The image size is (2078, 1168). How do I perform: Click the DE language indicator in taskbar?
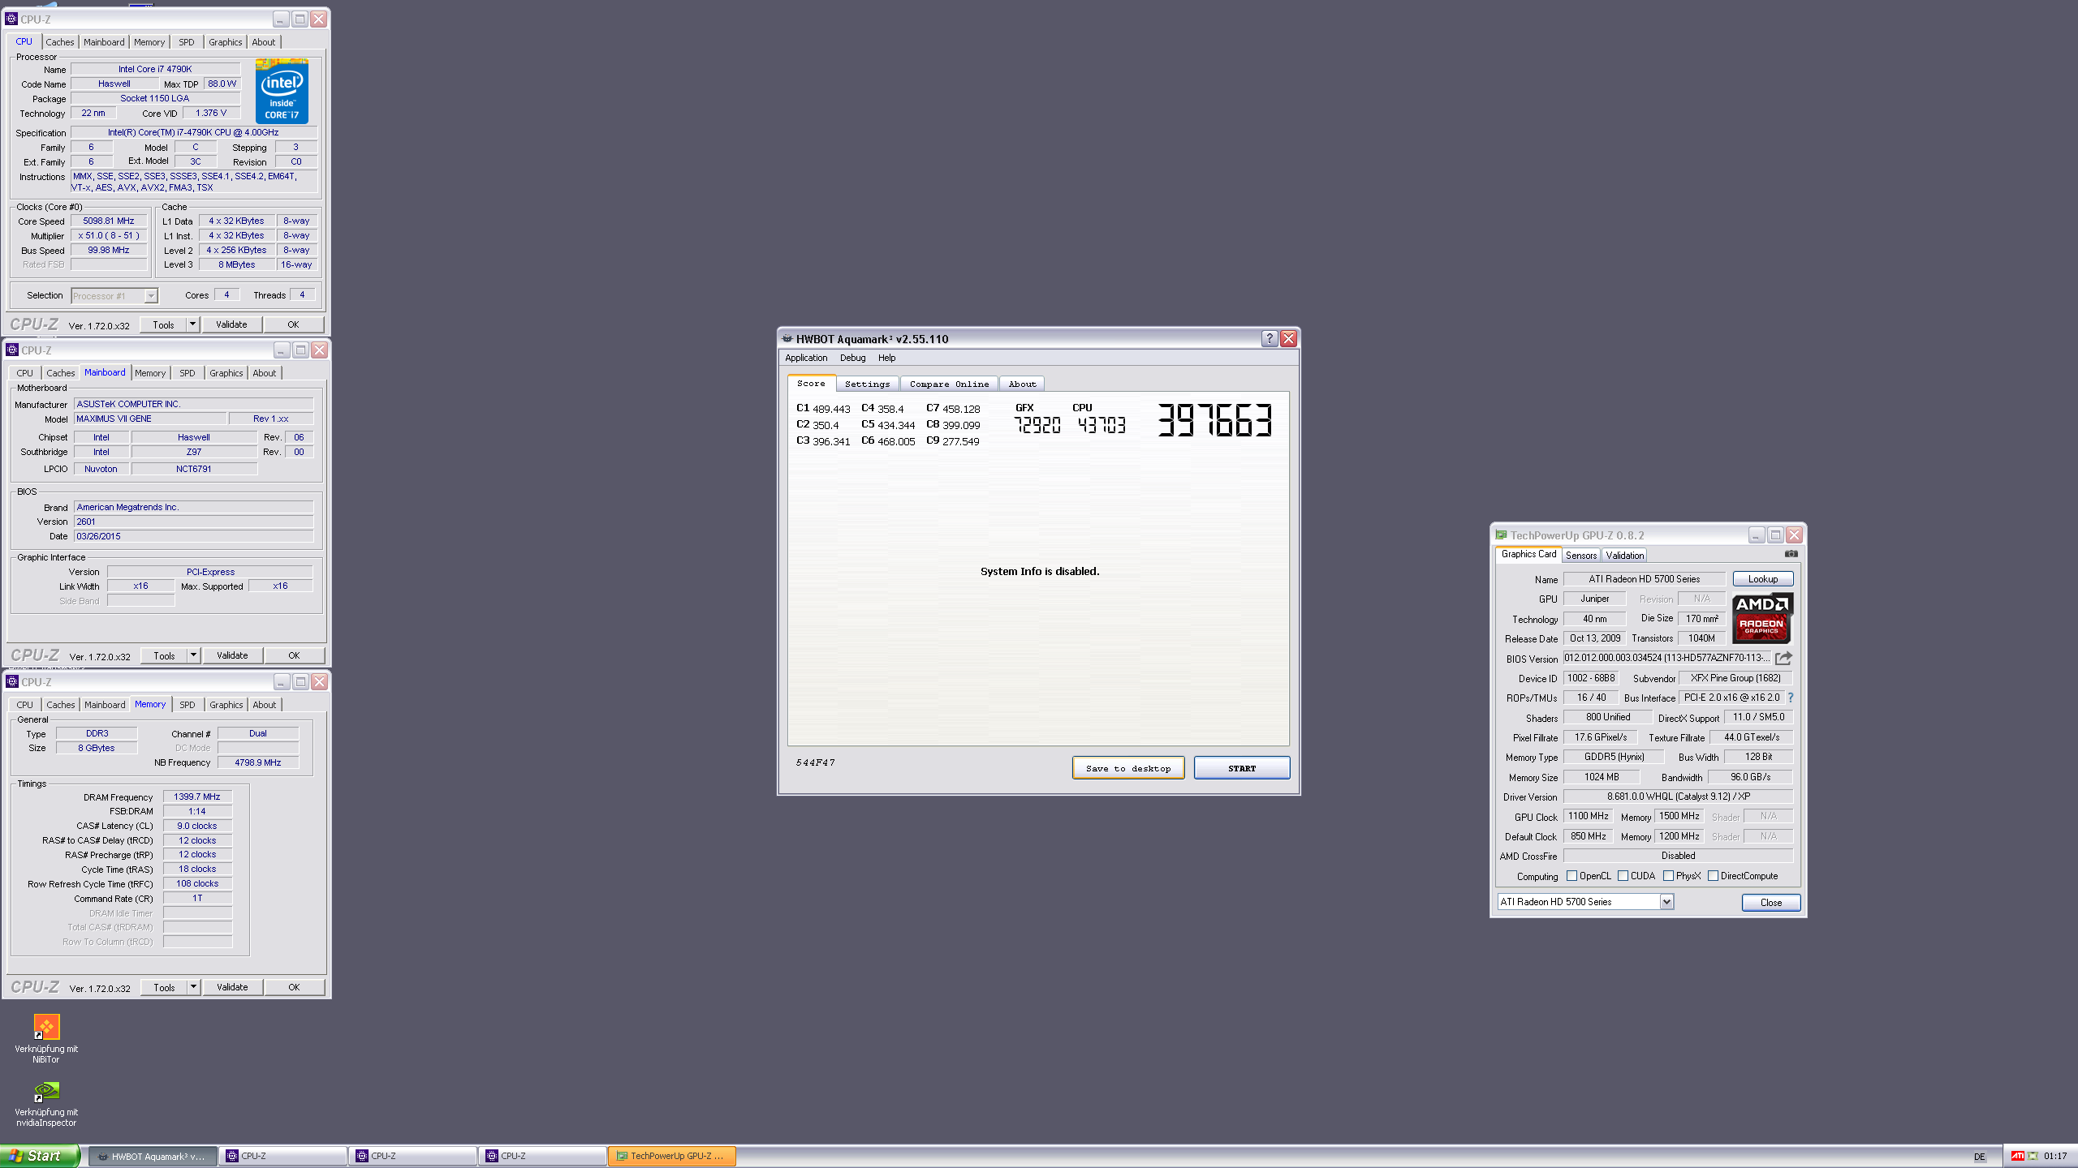[1980, 1157]
